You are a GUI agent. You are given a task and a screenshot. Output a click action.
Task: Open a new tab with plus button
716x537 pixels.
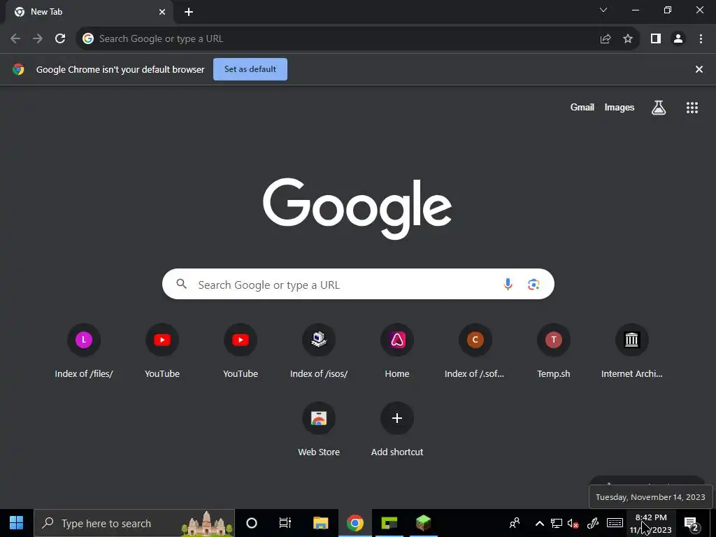coord(189,12)
